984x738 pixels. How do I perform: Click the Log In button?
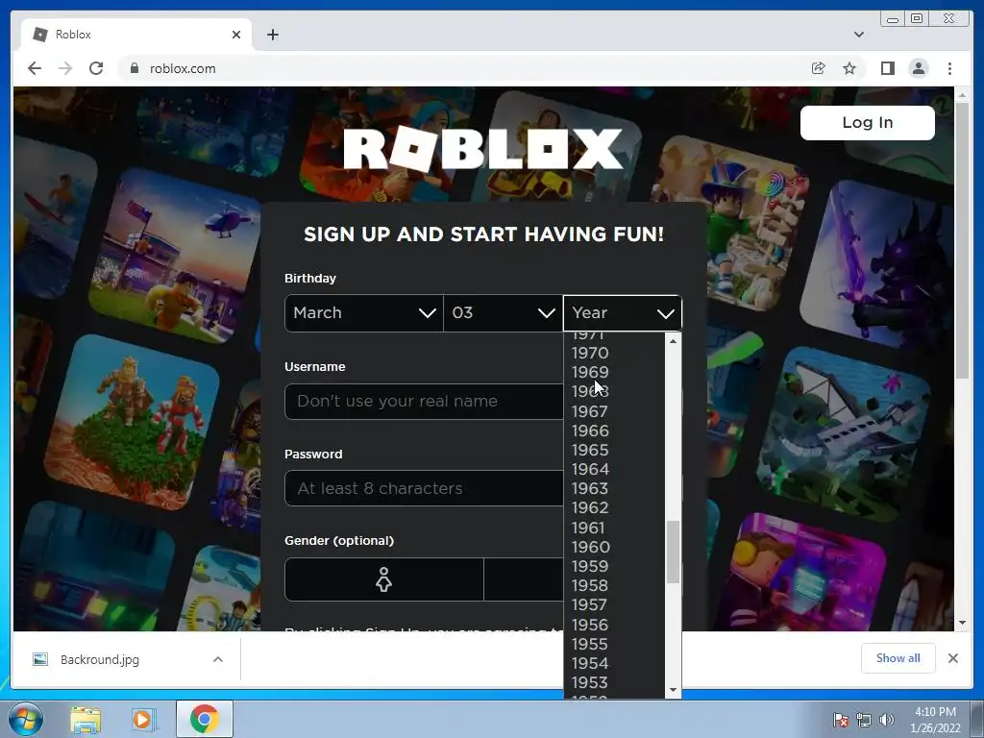(868, 122)
